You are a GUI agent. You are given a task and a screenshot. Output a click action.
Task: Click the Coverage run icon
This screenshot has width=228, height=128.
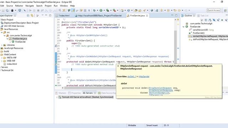coord(108,10)
